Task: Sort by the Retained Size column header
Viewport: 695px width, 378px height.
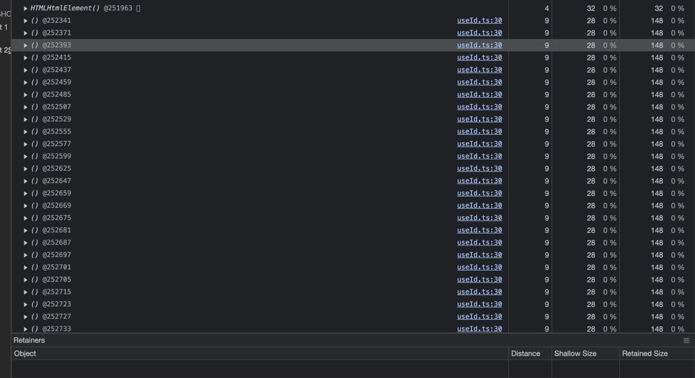Action: [645, 353]
